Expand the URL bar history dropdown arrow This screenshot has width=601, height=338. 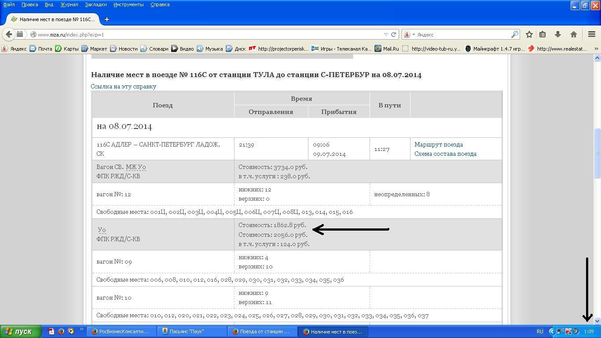pos(386,34)
